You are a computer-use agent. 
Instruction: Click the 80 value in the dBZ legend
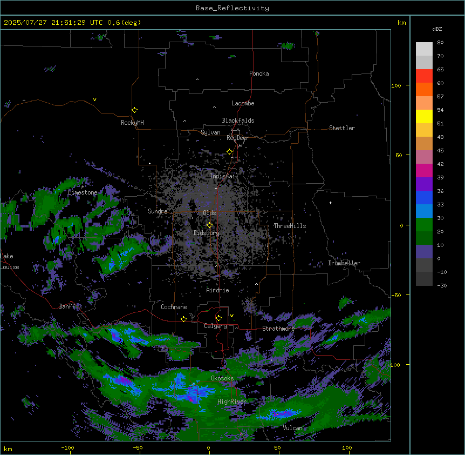[x=440, y=43]
